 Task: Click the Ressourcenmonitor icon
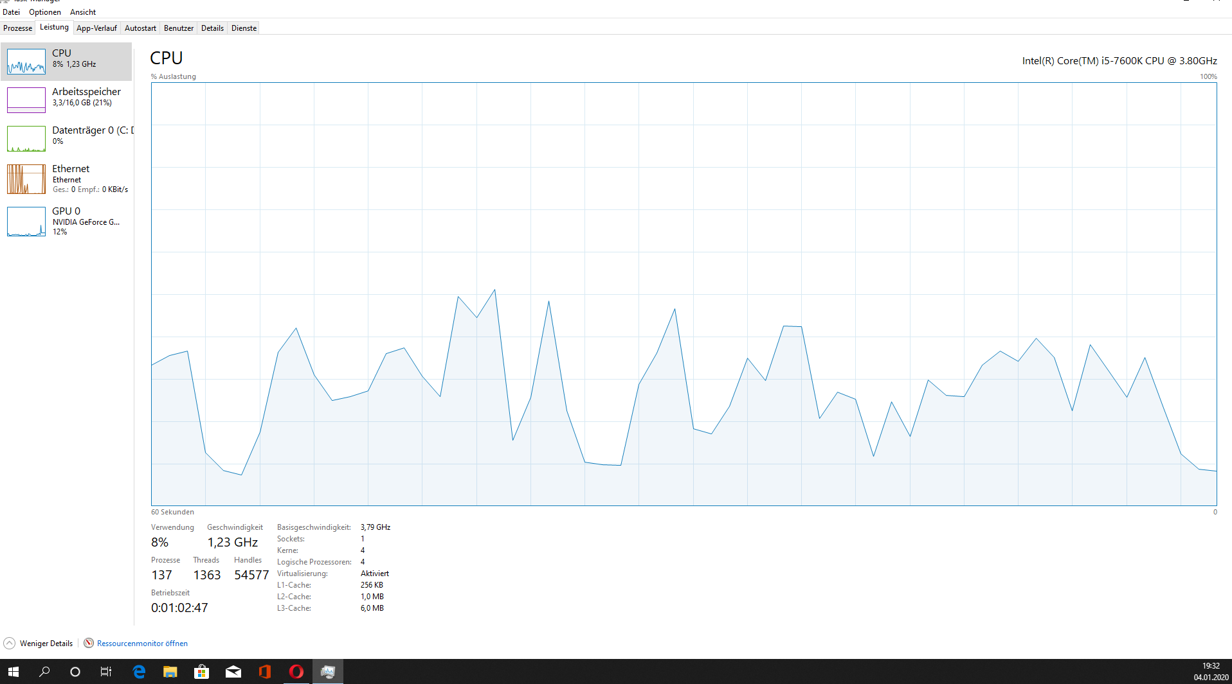89,643
